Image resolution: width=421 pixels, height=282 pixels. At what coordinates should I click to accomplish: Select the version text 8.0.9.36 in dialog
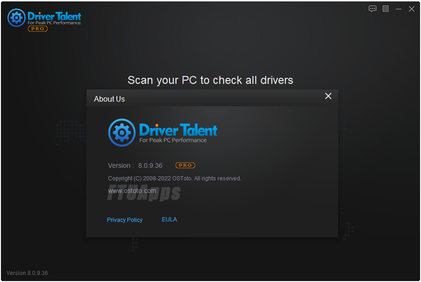(x=150, y=165)
